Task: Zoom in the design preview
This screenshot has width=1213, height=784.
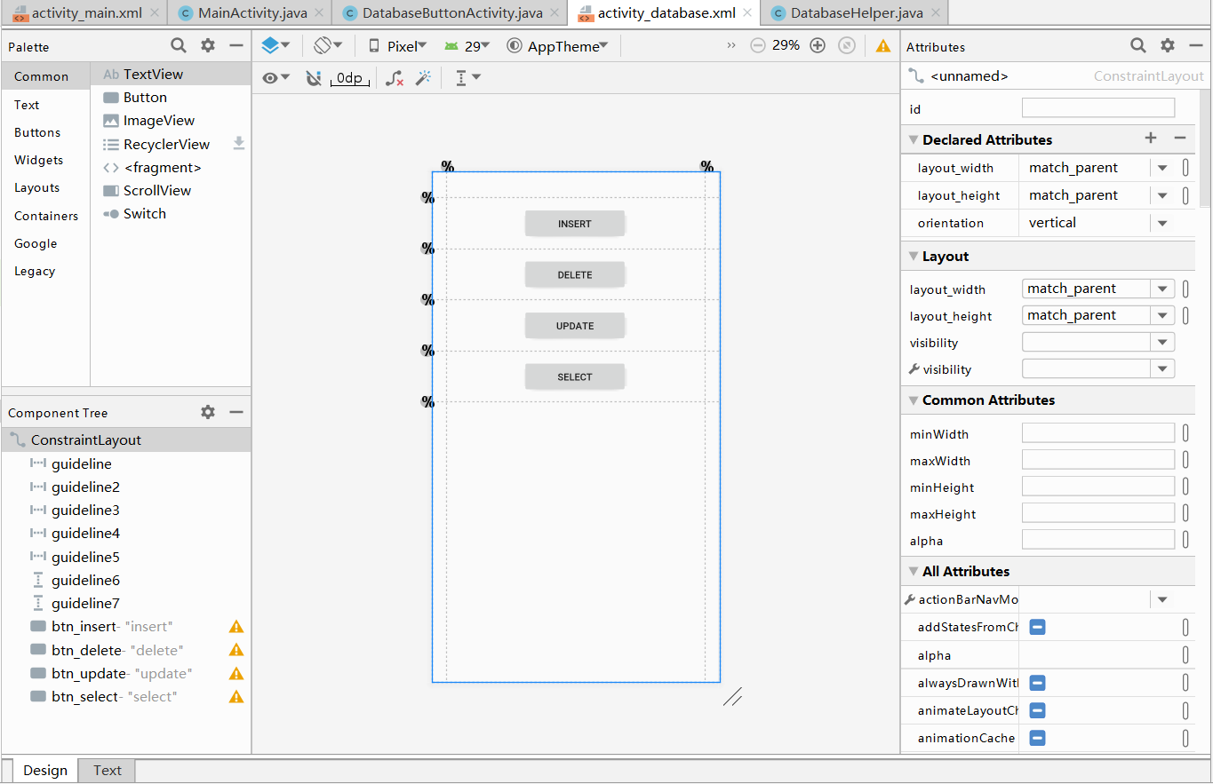Action: (818, 46)
